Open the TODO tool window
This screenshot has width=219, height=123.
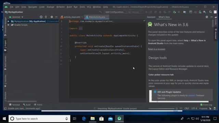38,105
